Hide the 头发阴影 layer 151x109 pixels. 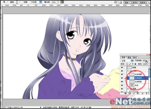tap(122, 82)
